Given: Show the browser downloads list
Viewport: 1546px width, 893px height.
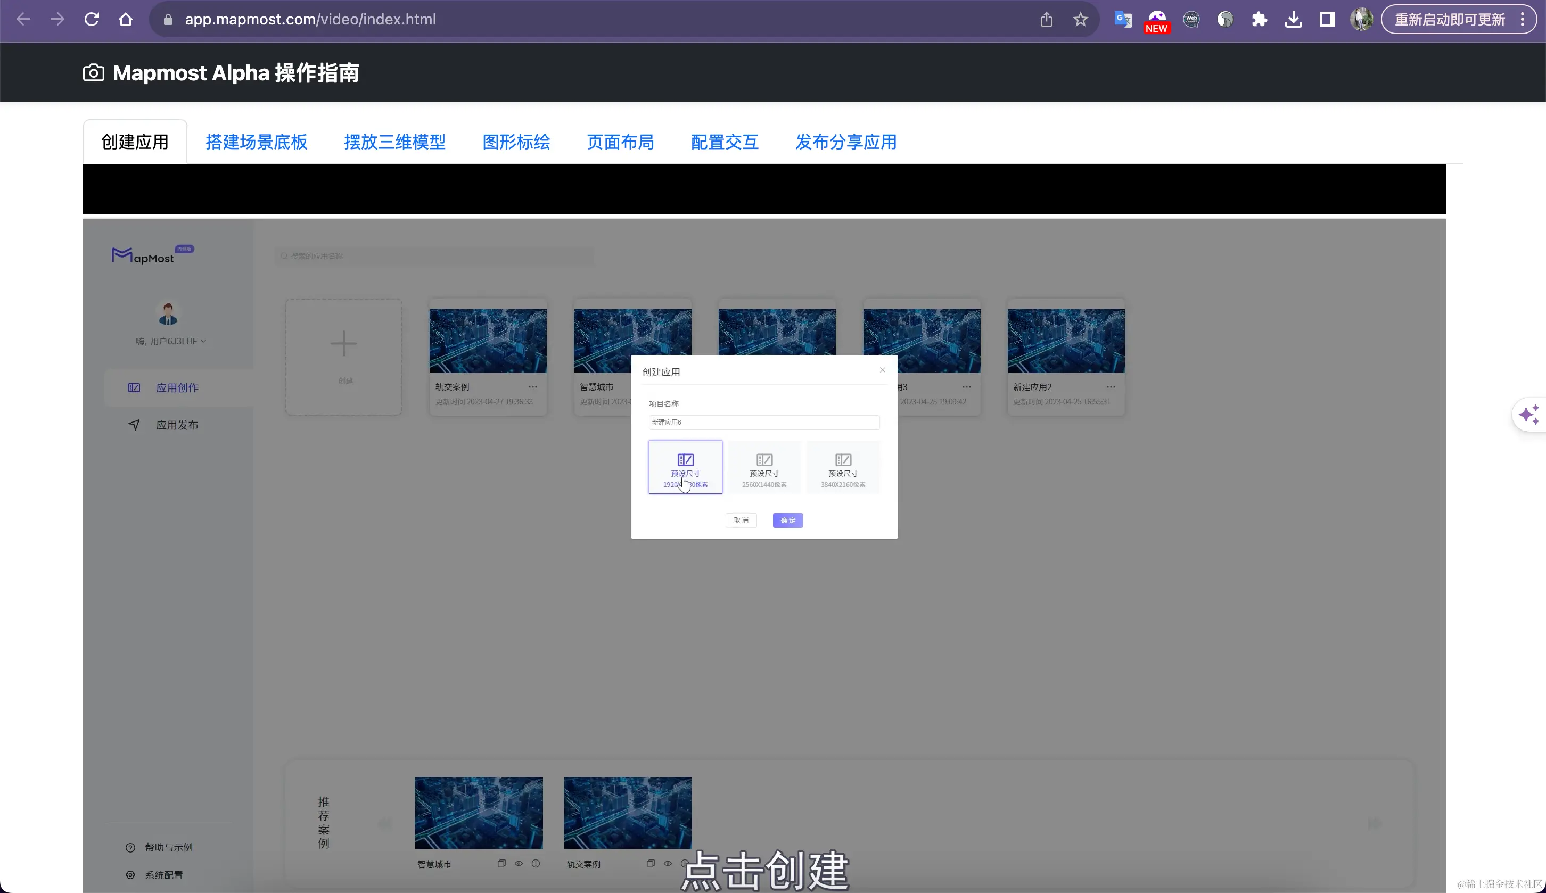Looking at the screenshot, I should pos(1293,20).
